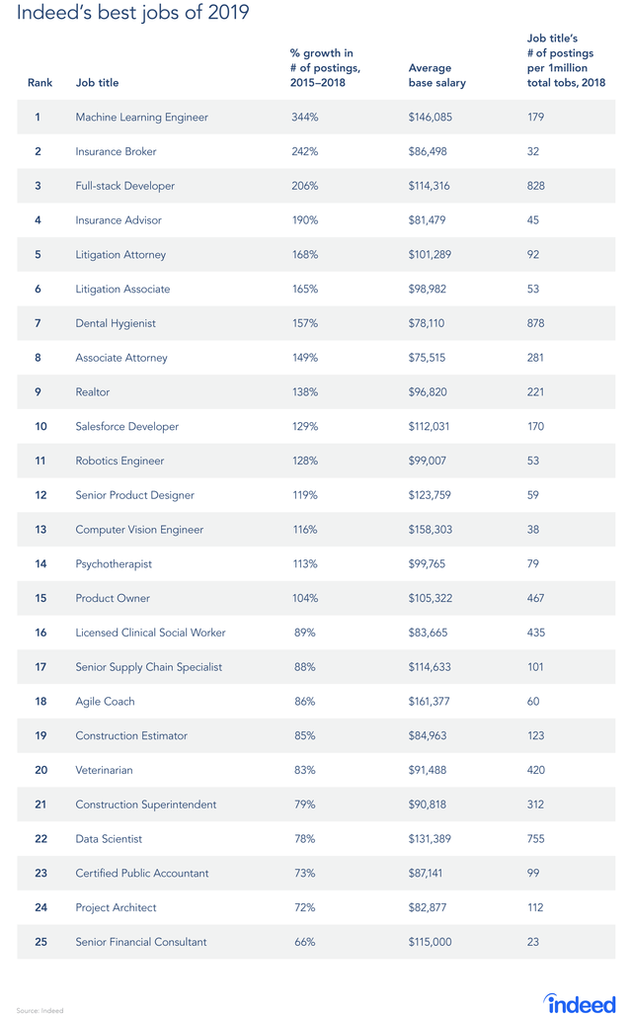Click the 'Indeed's best jobs of 2019' title
The height and width of the screenshot is (1016, 632).
point(133,14)
